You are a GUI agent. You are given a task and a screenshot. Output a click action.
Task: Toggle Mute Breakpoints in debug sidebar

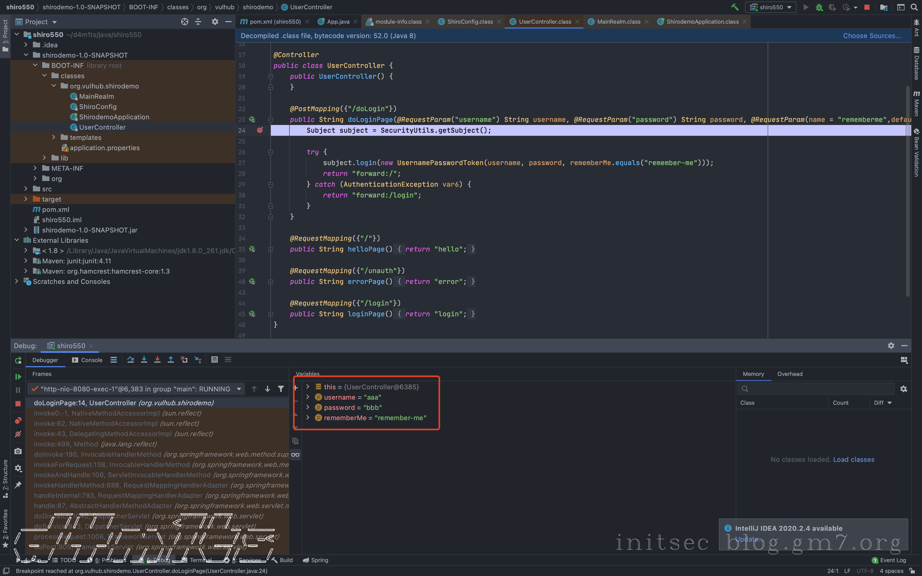18,434
